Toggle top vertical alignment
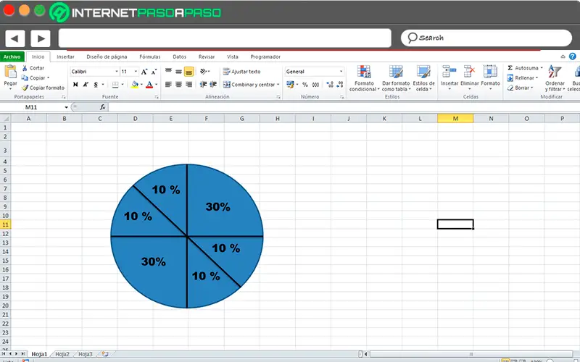The height and width of the screenshot is (362, 580). [168, 71]
